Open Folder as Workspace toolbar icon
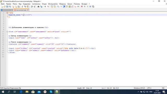The image size is (167, 94). coord(75,7)
